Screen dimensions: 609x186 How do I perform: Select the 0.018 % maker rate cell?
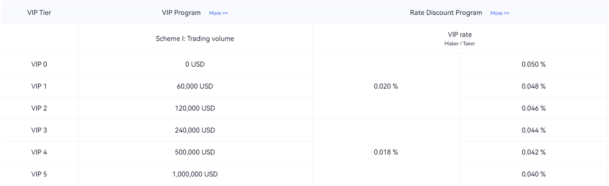pyautogui.click(x=386, y=152)
